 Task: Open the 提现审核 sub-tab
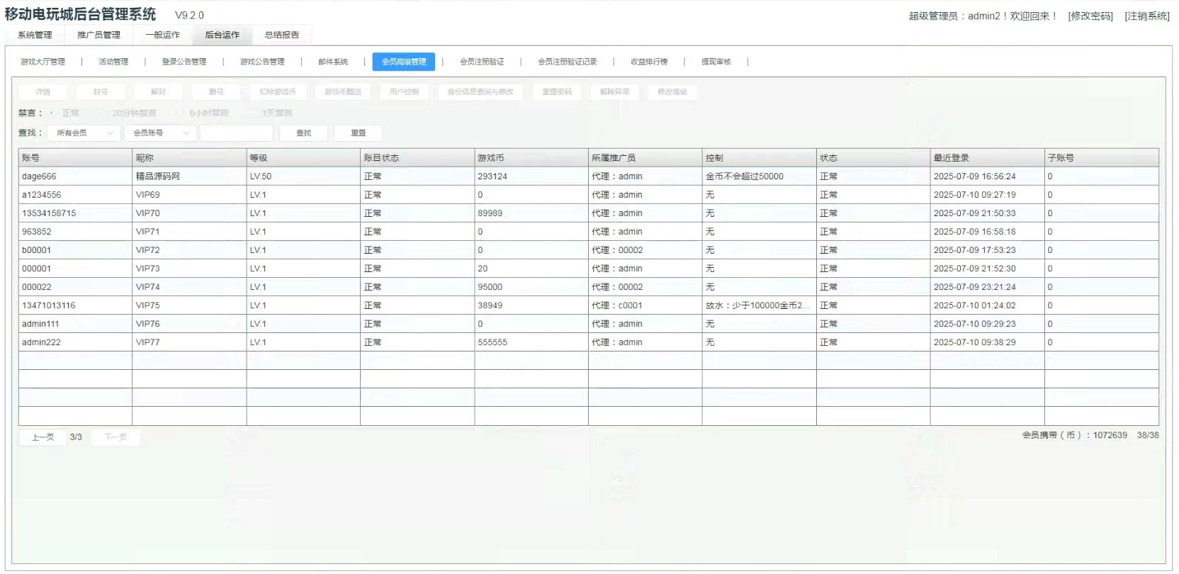coord(716,62)
